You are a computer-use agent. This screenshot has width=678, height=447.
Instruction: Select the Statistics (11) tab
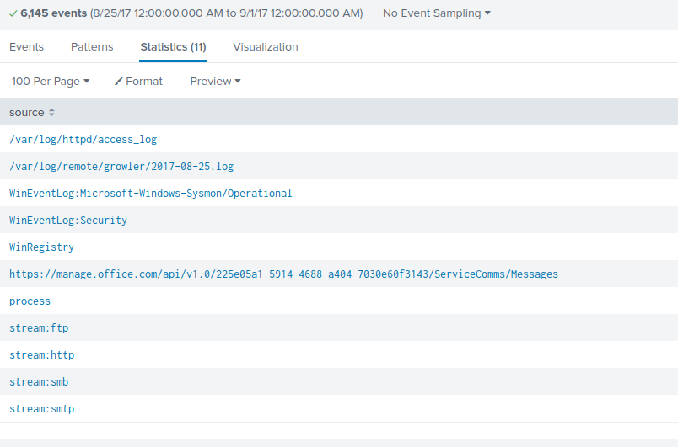173,47
